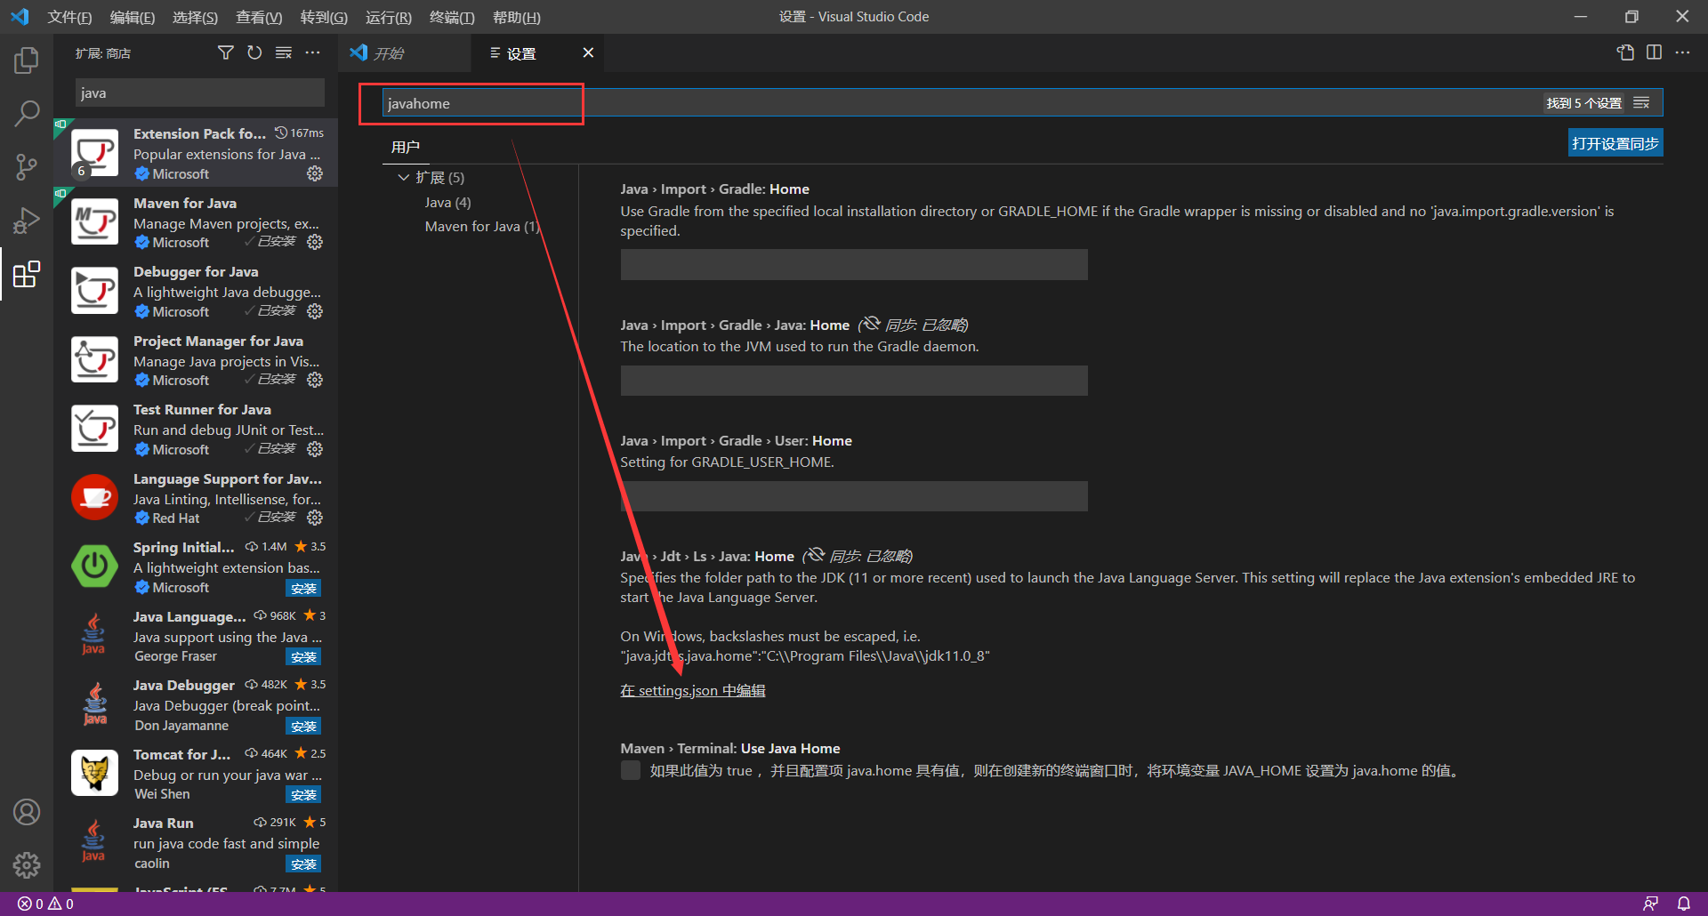Open notifications bell in status bar
Image resolution: width=1708 pixels, height=916 pixels.
coord(1683,904)
